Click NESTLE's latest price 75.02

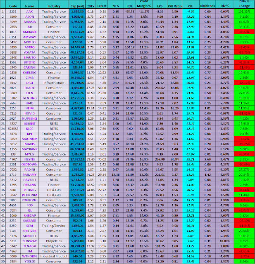click(102, 160)
